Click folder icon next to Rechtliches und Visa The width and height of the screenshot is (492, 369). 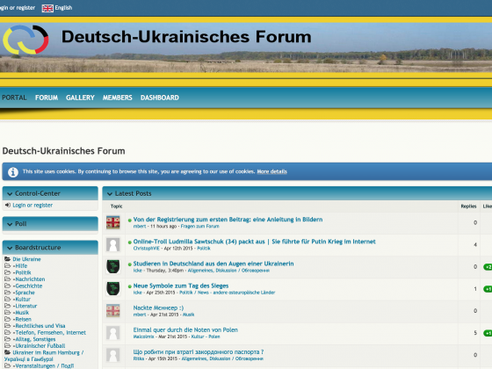tap(8, 325)
